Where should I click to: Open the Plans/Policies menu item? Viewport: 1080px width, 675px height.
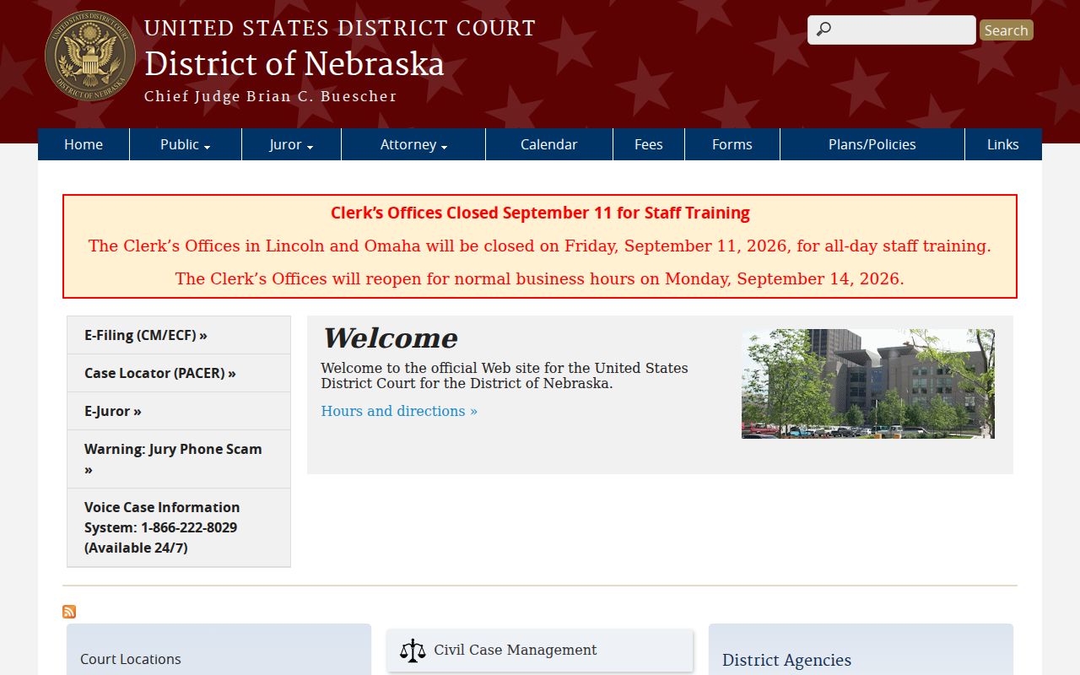[872, 144]
